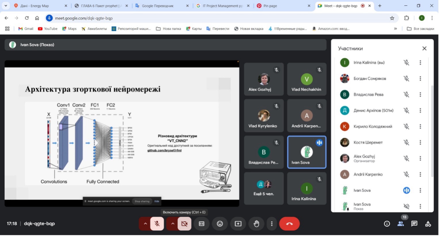Expand audio settings arrow beside microphone
This screenshot has height=236, width=439.
[x=145, y=224]
